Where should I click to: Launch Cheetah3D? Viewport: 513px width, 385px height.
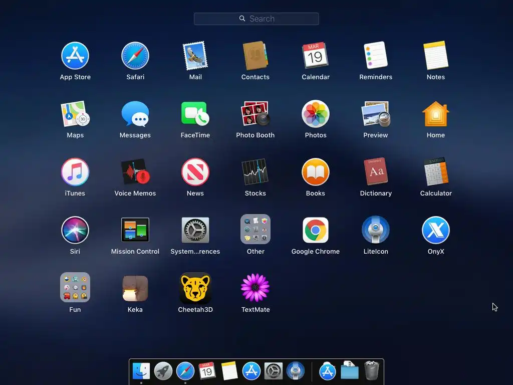(195, 288)
